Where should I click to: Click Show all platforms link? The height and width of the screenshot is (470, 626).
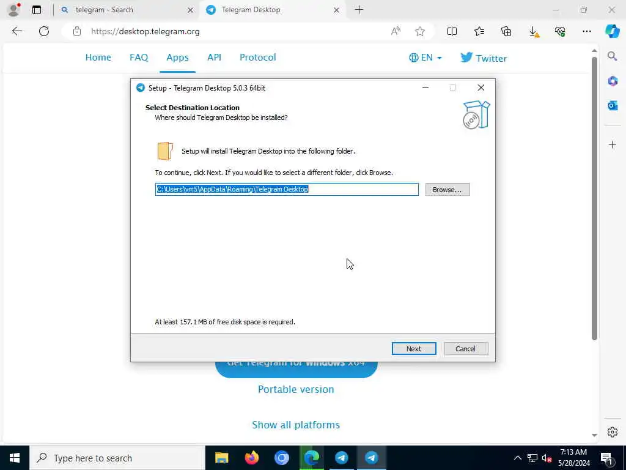tap(296, 425)
